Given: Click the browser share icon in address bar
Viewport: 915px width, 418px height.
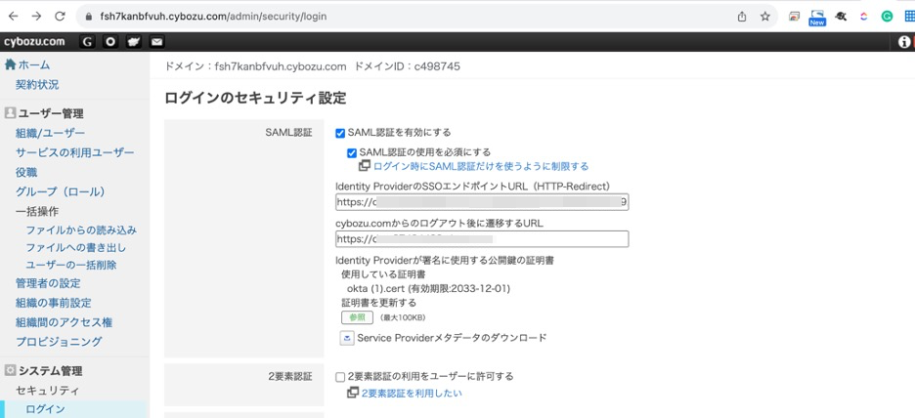Looking at the screenshot, I should (742, 17).
